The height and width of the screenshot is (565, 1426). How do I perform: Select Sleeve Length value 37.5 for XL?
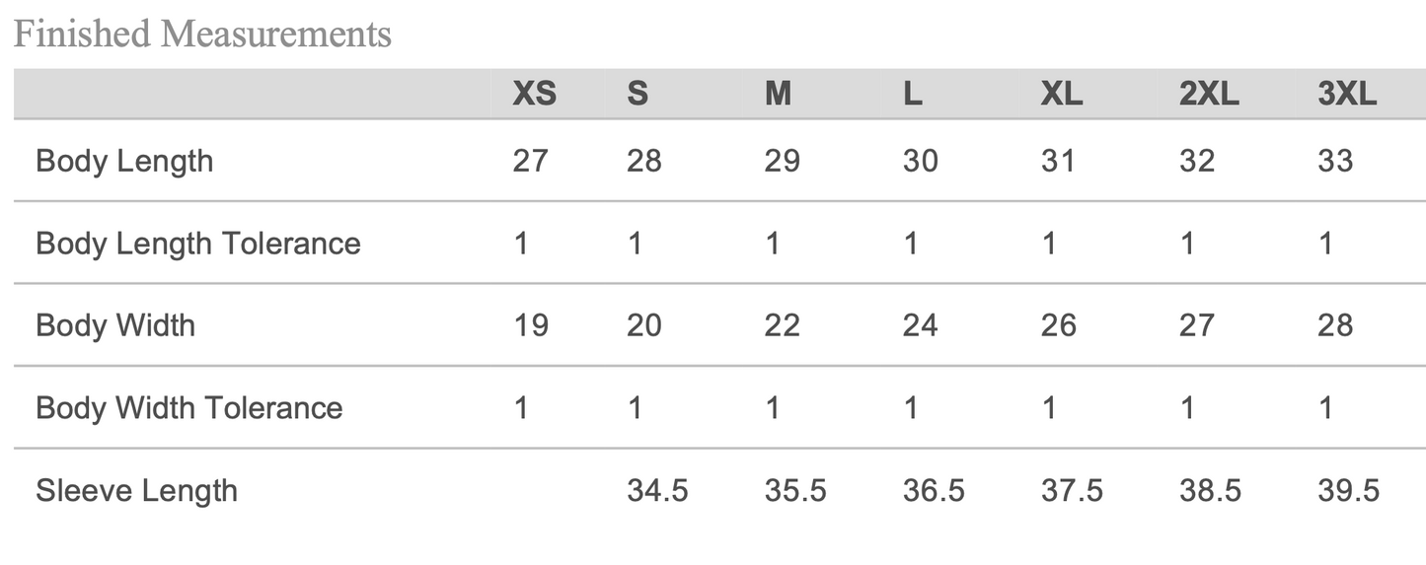pyautogui.click(x=1072, y=490)
